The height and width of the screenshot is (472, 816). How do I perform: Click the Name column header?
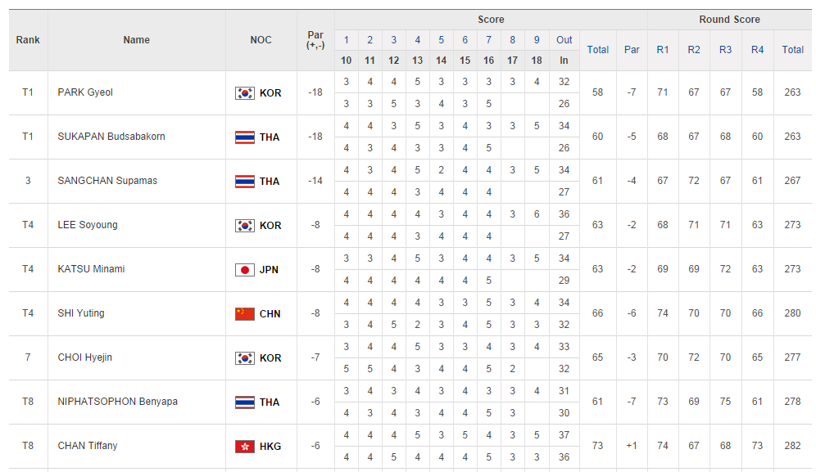click(137, 40)
